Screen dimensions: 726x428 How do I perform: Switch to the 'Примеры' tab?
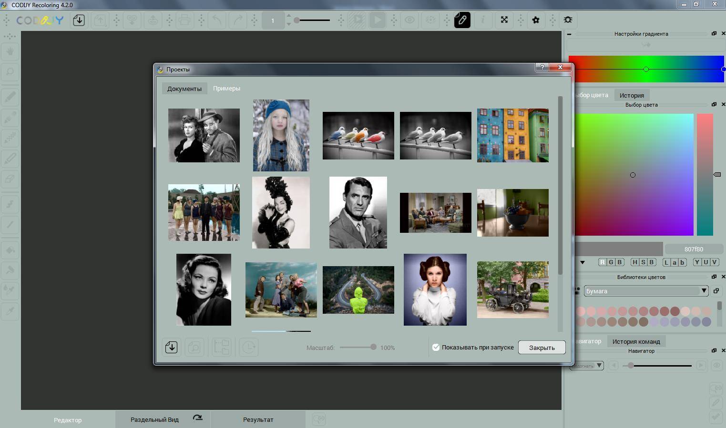pyautogui.click(x=226, y=89)
